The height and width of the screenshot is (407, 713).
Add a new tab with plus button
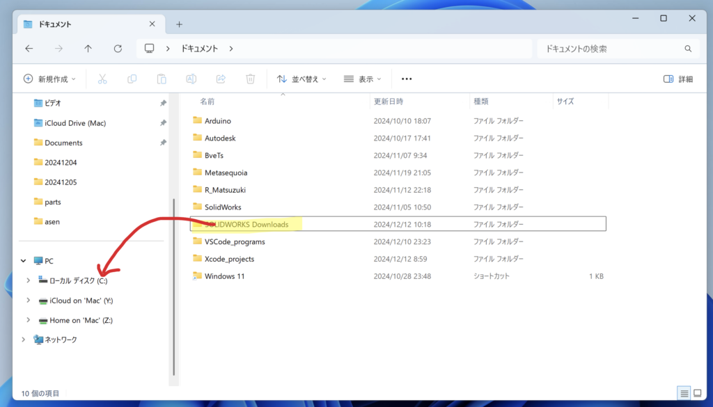[x=179, y=24]
